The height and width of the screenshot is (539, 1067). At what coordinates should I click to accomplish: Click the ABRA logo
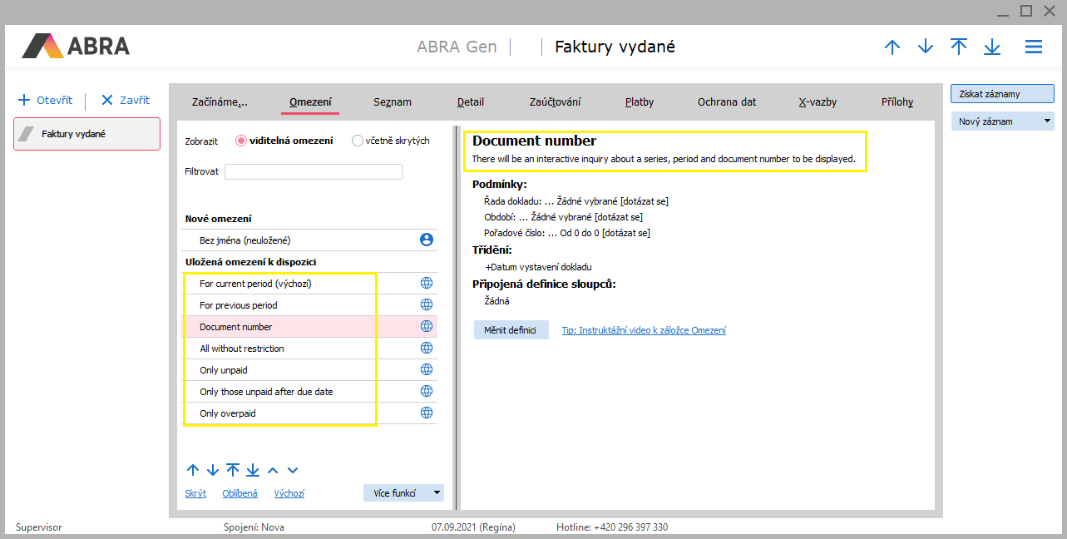point(76,46)
